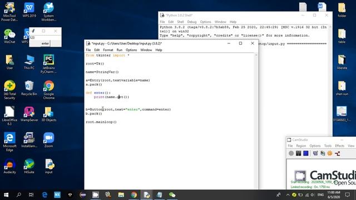This screenshot has height=200, width=356.
Task: Click the red-black icon at CamStudio toolbar end
Action: click(338, 153)
